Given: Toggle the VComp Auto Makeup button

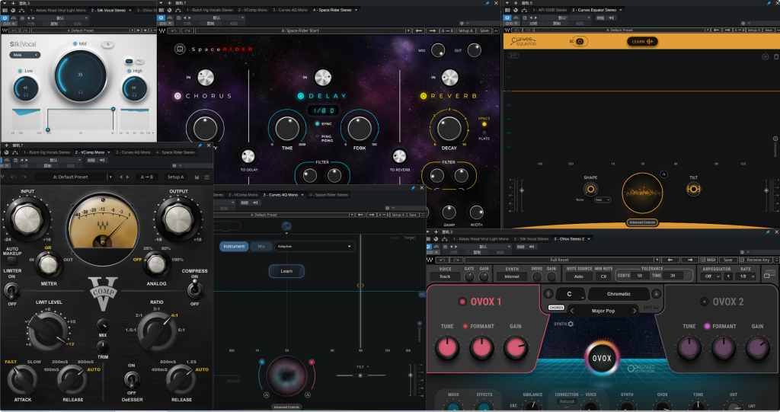Looking at the screenshot, I should (x=12, y=260).
